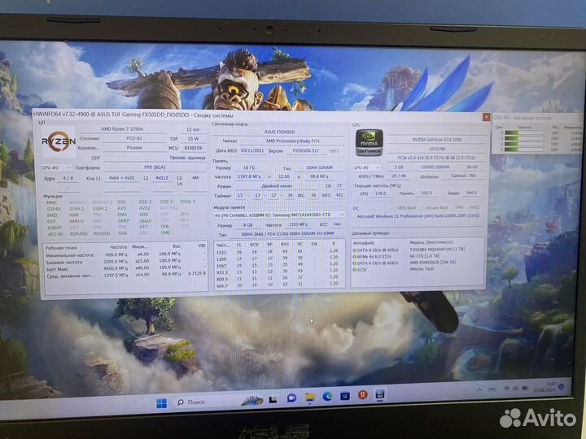
Task: Click the SCSI drive status icon
Action: [354, 270]
